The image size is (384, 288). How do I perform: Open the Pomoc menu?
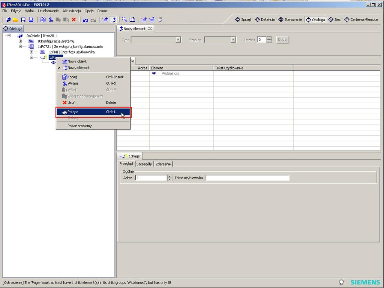[x=102, y=11]
